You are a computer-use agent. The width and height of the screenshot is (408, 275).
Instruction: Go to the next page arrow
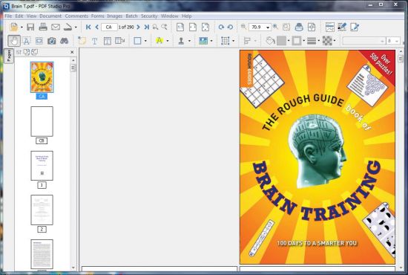tap(139, 27)
